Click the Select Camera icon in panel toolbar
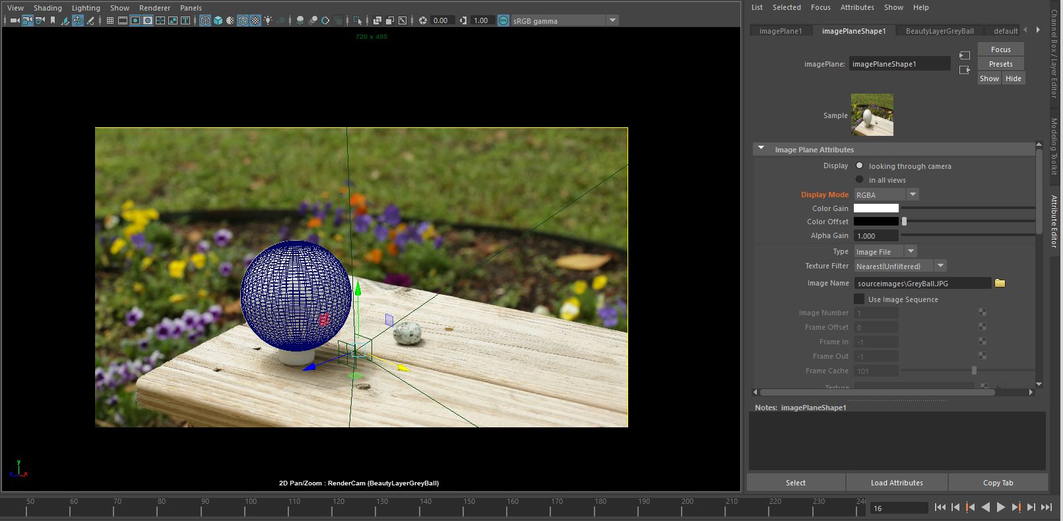 (15, 20)
